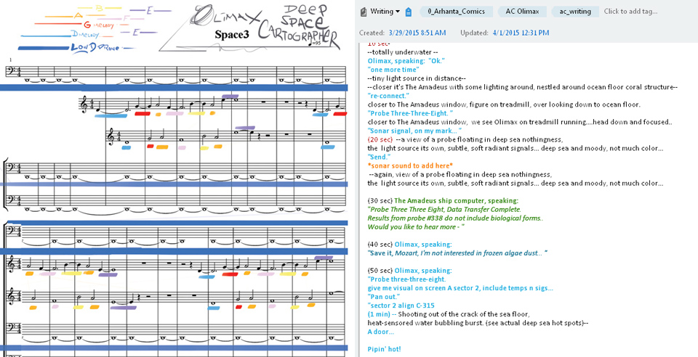
Task: Click the 'Pipin' hot!' line
Action: coord(384,349)
